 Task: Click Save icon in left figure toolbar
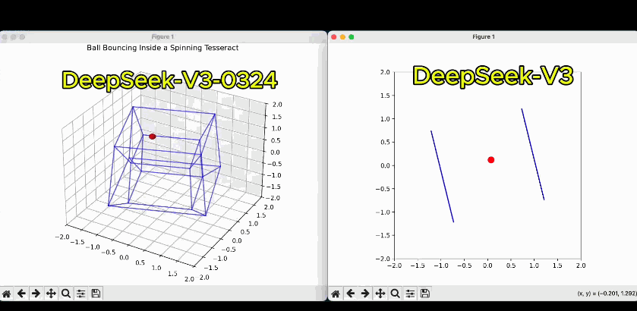coord(96,293)
